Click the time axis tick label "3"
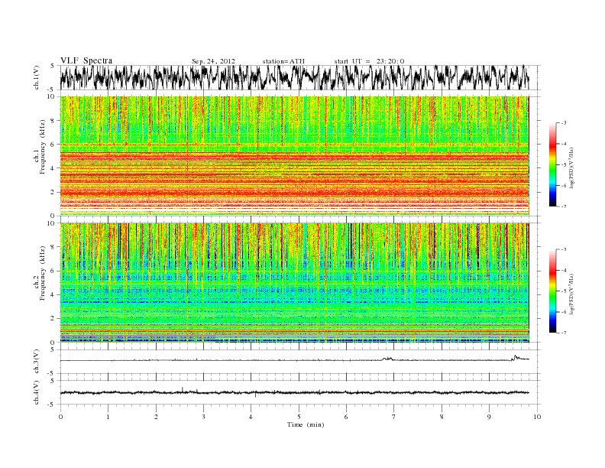Viewport: 605px width, 468px height. (203, 417)
